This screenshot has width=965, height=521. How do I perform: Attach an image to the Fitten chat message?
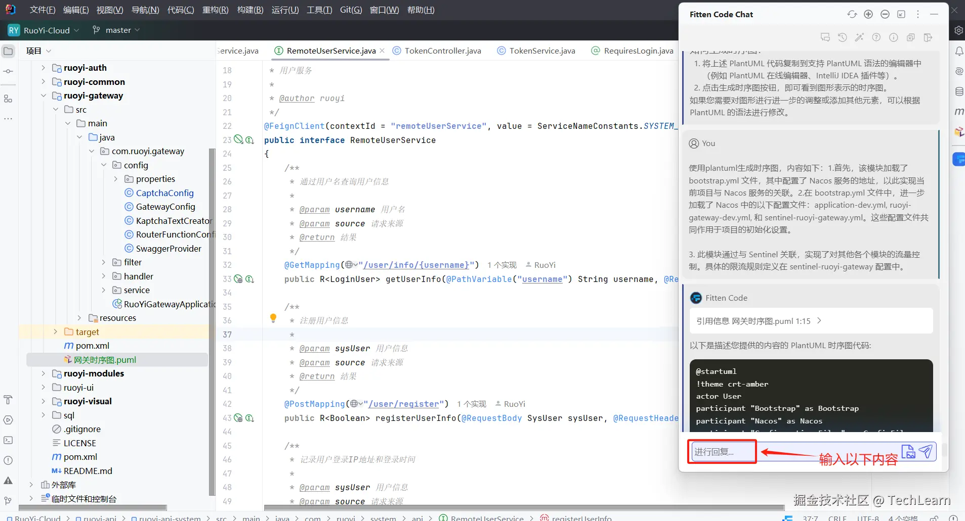click(908, 451)
